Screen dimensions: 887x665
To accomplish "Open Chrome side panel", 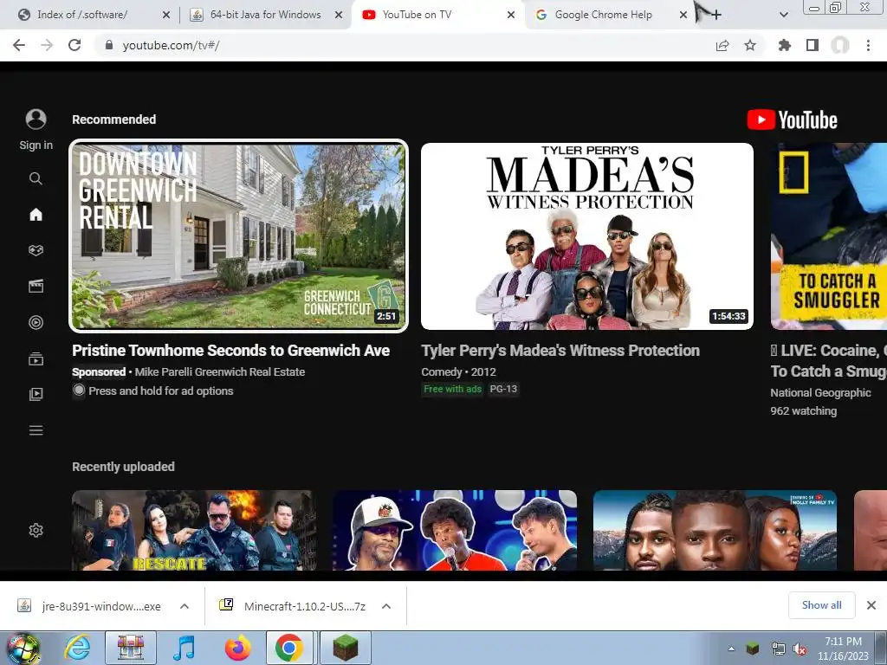I will [813, 45].
